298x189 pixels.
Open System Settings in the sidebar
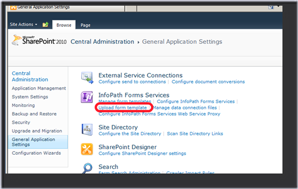click(30, 97)
